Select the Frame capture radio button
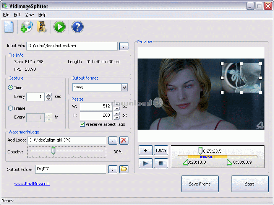This screenshot has height=205, width=274. (x=11, y=108)
